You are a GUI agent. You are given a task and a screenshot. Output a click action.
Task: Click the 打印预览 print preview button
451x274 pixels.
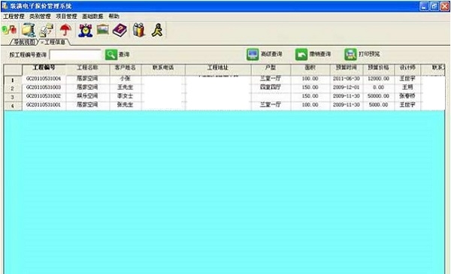[x=362, y=54]
